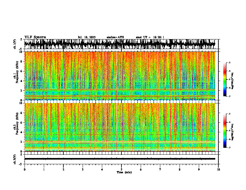Screen dimensions: 246x190
Task: Click inside the ch.2 spectrogram panel
Action: [x=120, y=127]
